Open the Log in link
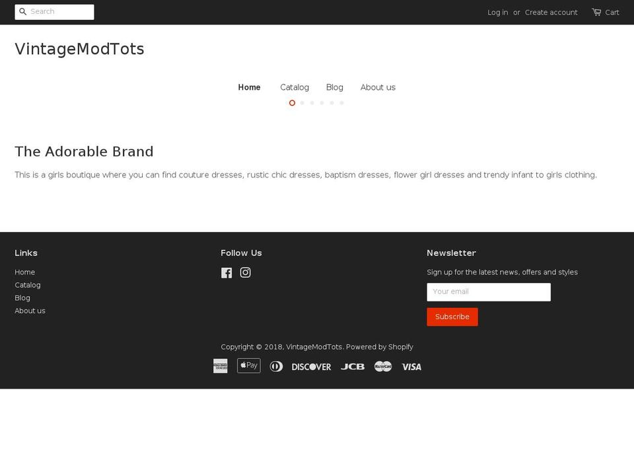This screenshot has width=634, height=475. coord(498,13)
